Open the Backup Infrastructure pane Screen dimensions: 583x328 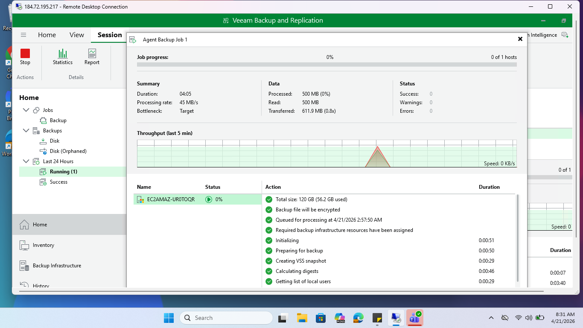click(70, 266)
